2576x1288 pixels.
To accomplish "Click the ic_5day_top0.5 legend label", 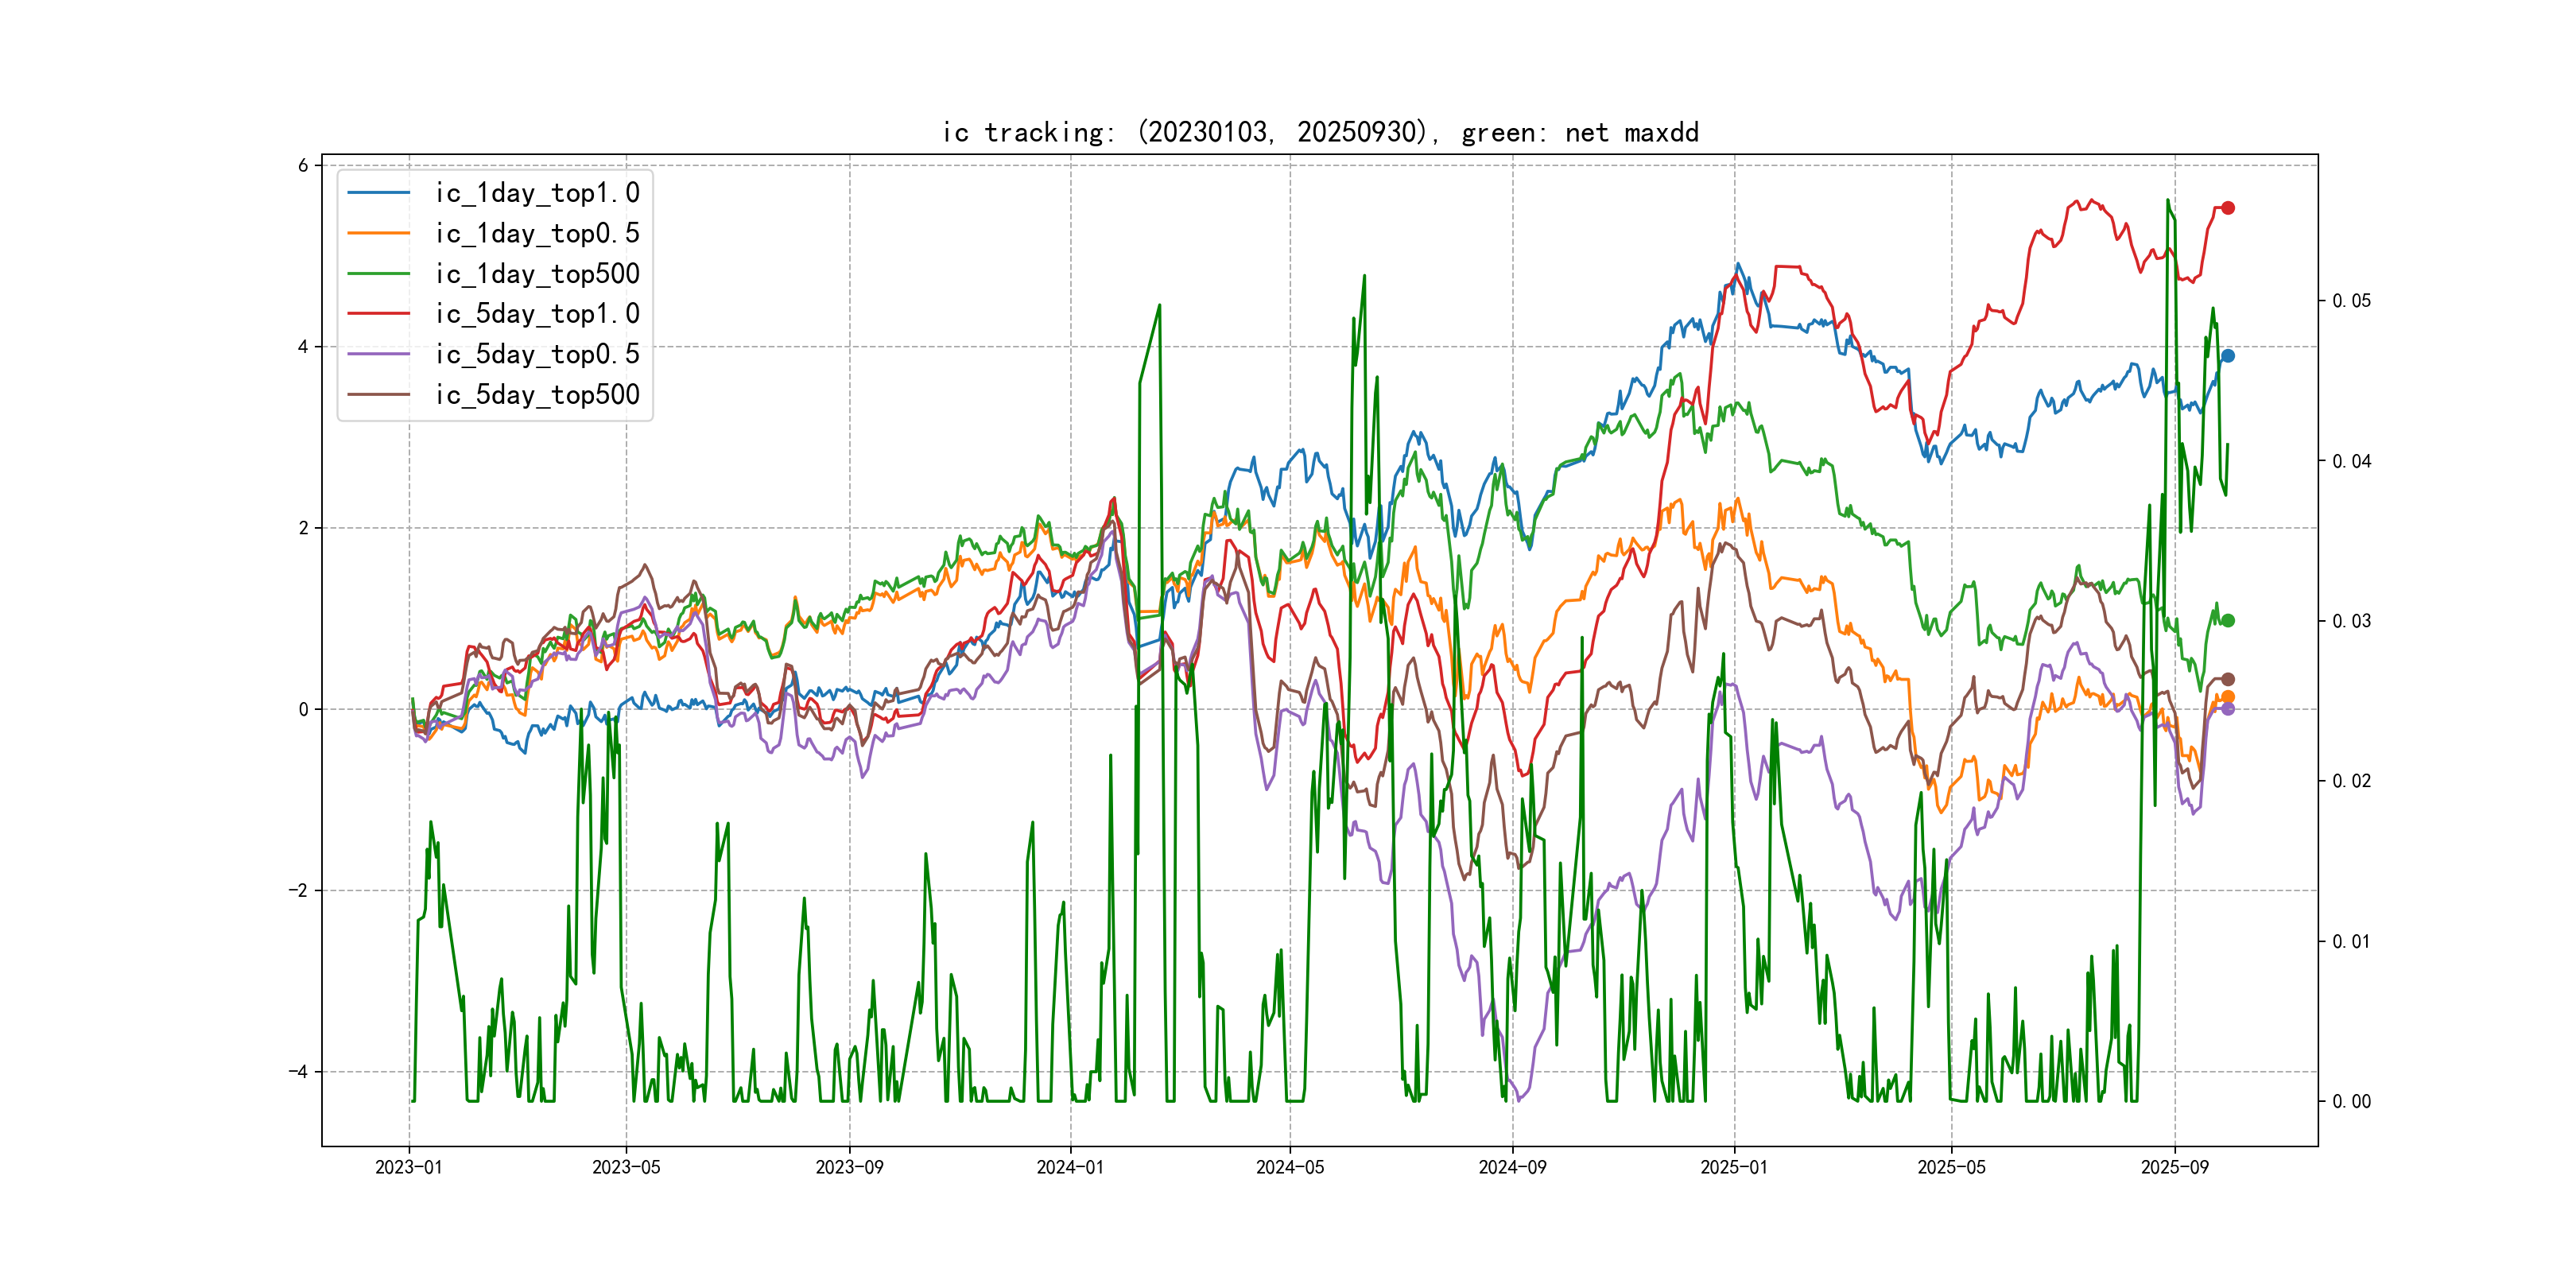I will click(x=537, y=354).
